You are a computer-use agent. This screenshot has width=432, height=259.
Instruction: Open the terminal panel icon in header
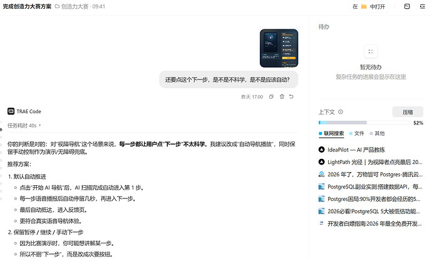[407, 6]
